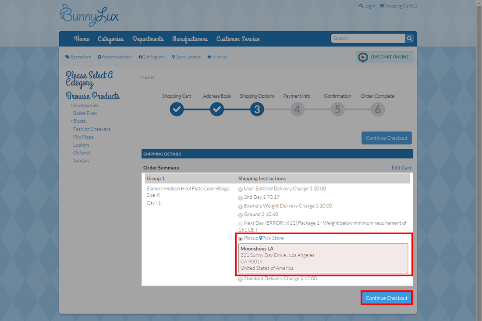Click the search magnifier icon
Image resolution: width=482 pixels, height=321 pixels.
[x=409, y=39]
